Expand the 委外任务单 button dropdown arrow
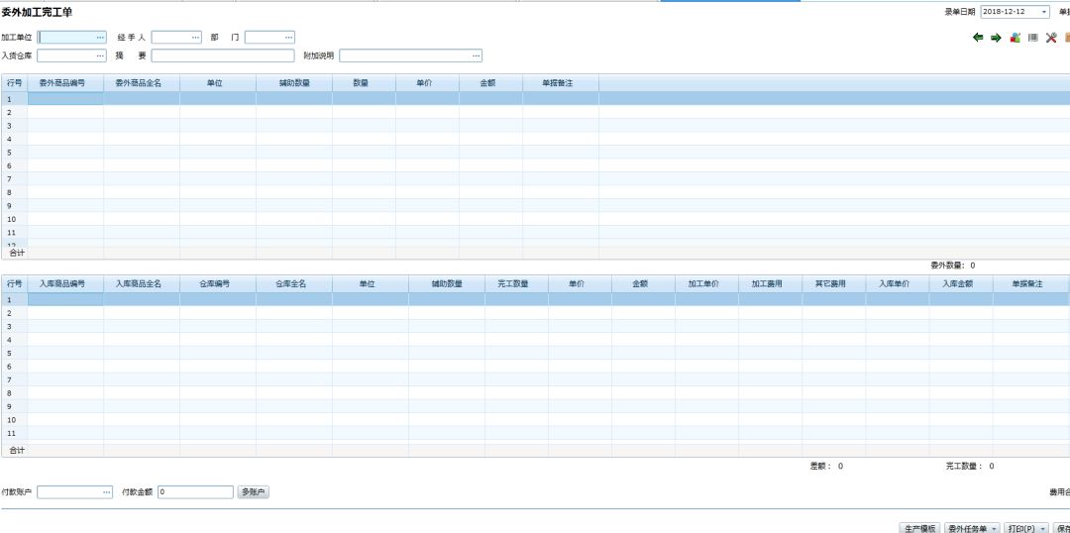This screenshot has height=533, width=1070. click(x=995, y=529)
